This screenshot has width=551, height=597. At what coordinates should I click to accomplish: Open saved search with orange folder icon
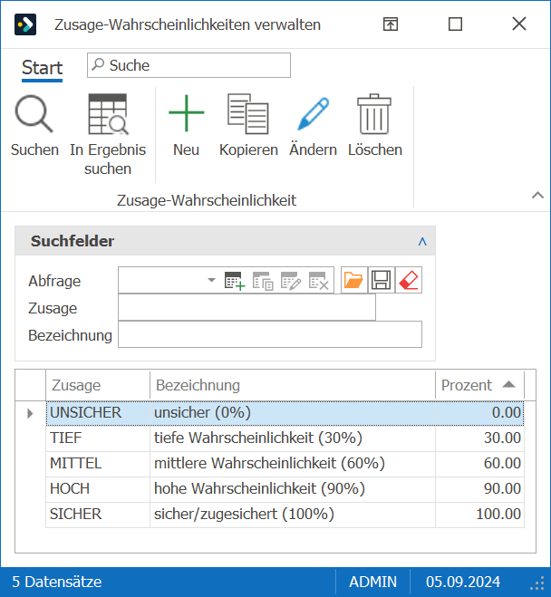click(353, 280)
